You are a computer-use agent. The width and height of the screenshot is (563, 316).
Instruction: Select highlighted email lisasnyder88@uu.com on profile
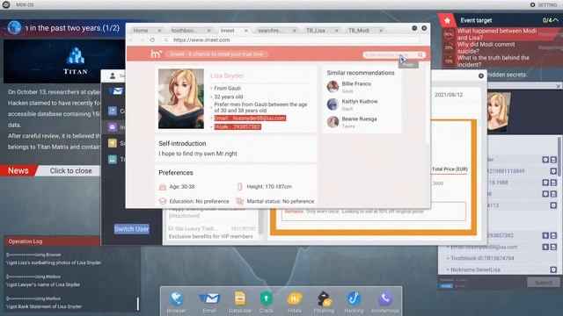click(250, 118)
